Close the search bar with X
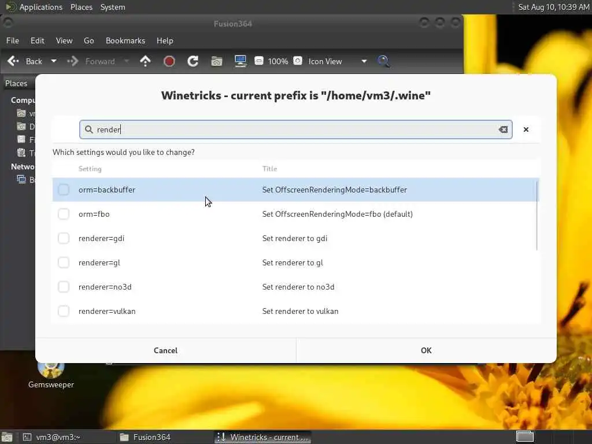592x444 pixels. (526, 129)
